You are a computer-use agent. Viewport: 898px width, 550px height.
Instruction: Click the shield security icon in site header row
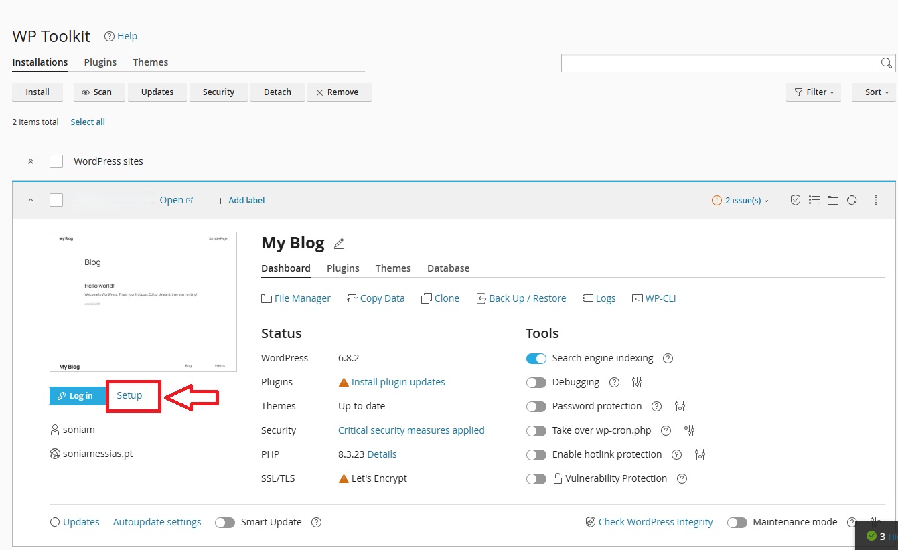(796, 200)
